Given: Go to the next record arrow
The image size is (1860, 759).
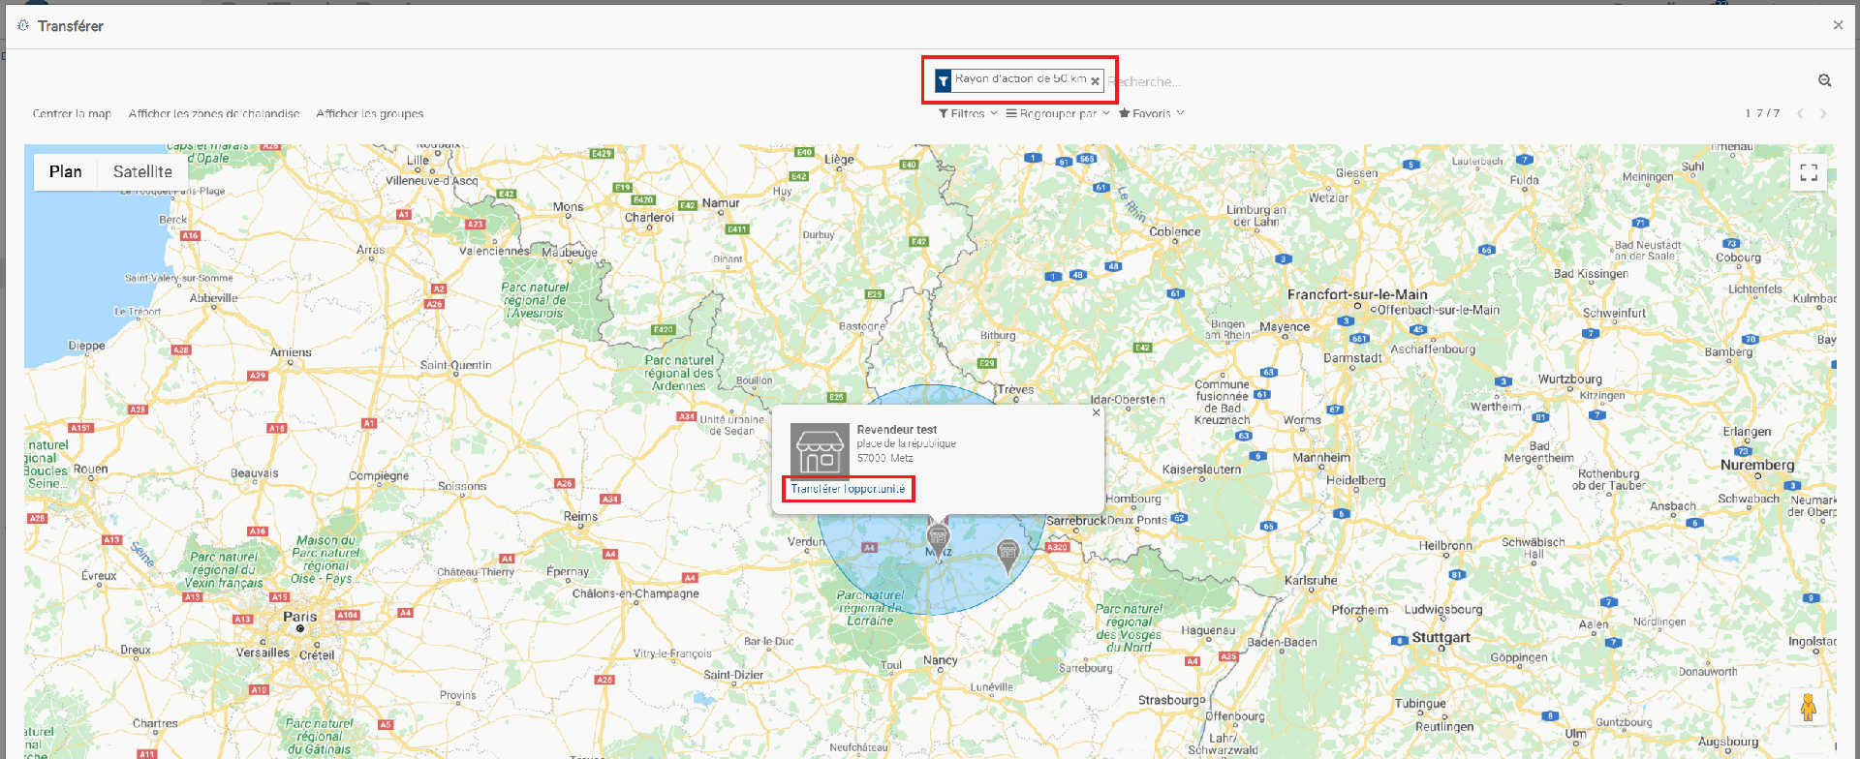Looking at the screenshot, I should 1823,113.
